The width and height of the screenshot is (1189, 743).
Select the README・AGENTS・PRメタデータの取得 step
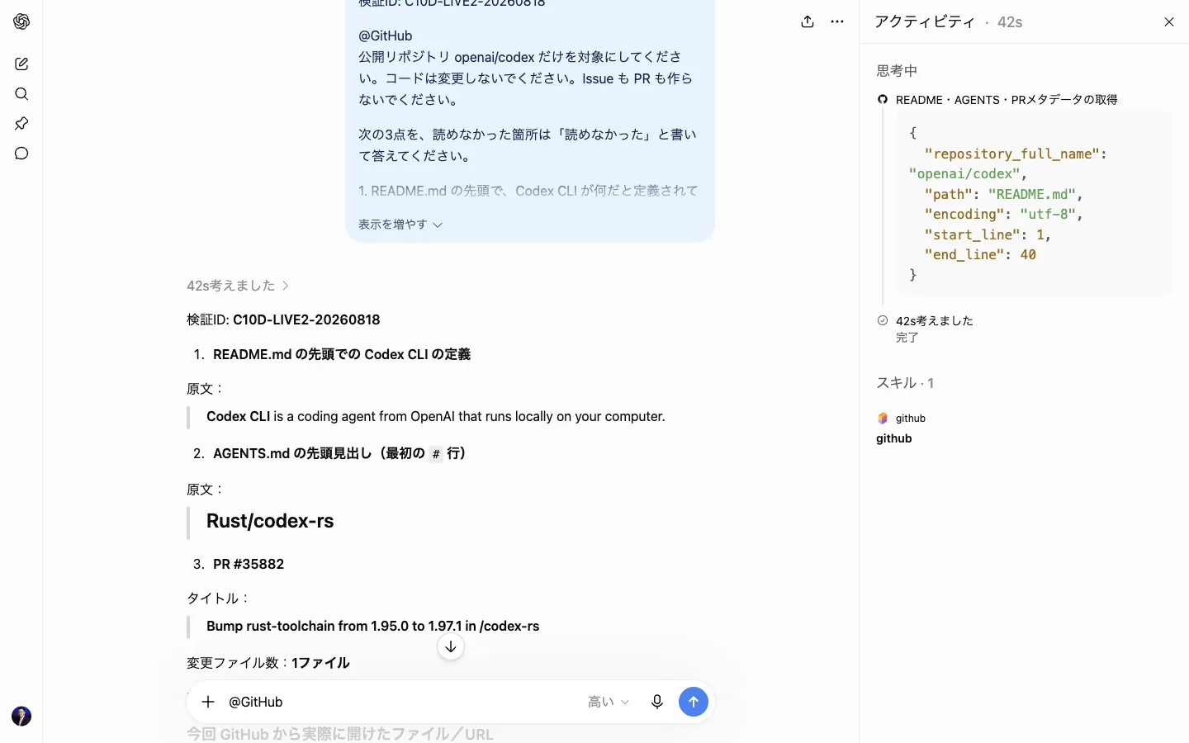pyautogui.click(x=1007, y=100)
